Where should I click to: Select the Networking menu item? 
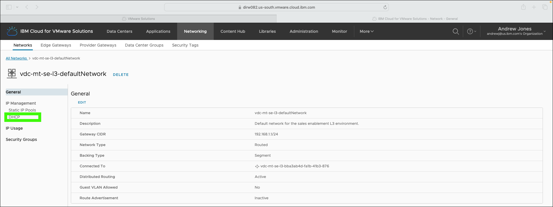[195, 31]
